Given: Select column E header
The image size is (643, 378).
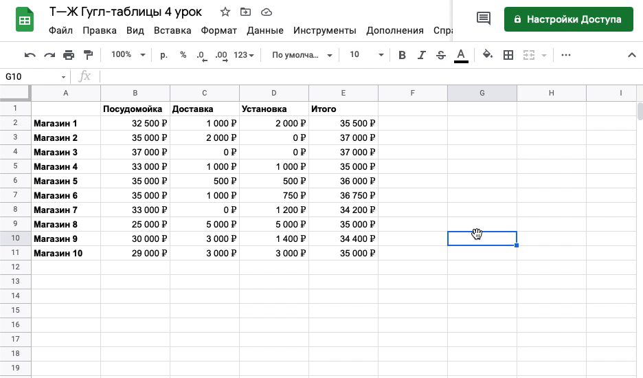Looking at the screenshot, I should point(343,93).
